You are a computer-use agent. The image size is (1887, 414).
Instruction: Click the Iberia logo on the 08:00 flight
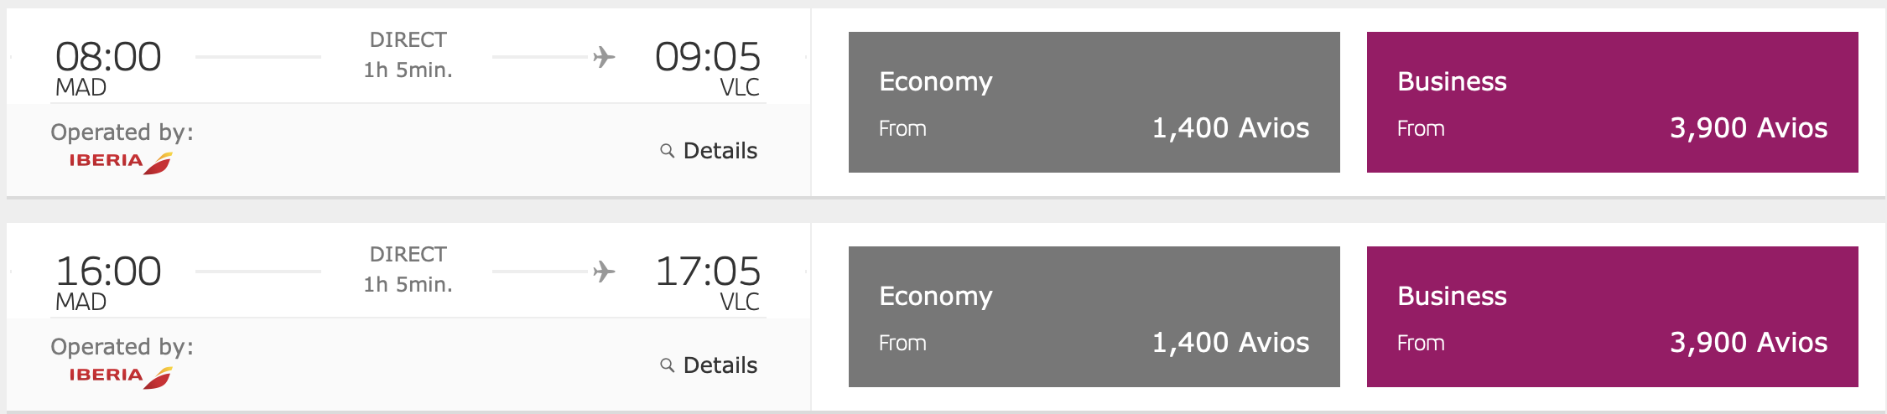120,162
